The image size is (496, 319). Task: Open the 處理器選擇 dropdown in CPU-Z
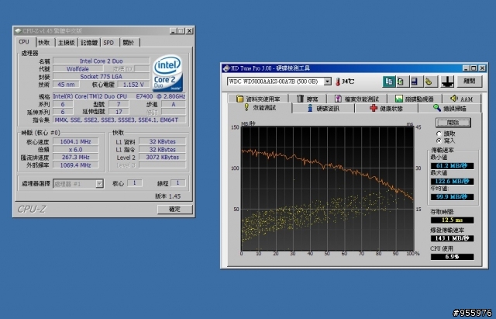tap(99, 183)
